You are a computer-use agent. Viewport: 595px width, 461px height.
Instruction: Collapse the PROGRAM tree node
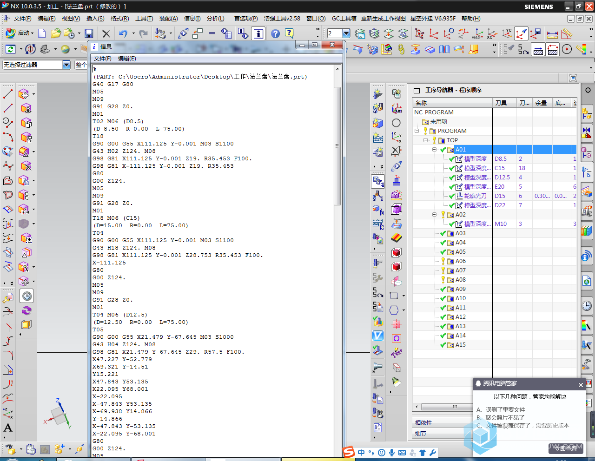pos(417,131)
